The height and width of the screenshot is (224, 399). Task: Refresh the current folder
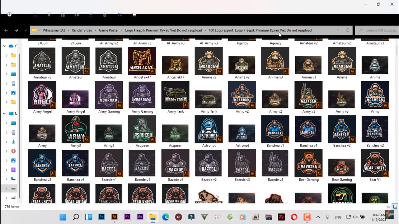348,30
